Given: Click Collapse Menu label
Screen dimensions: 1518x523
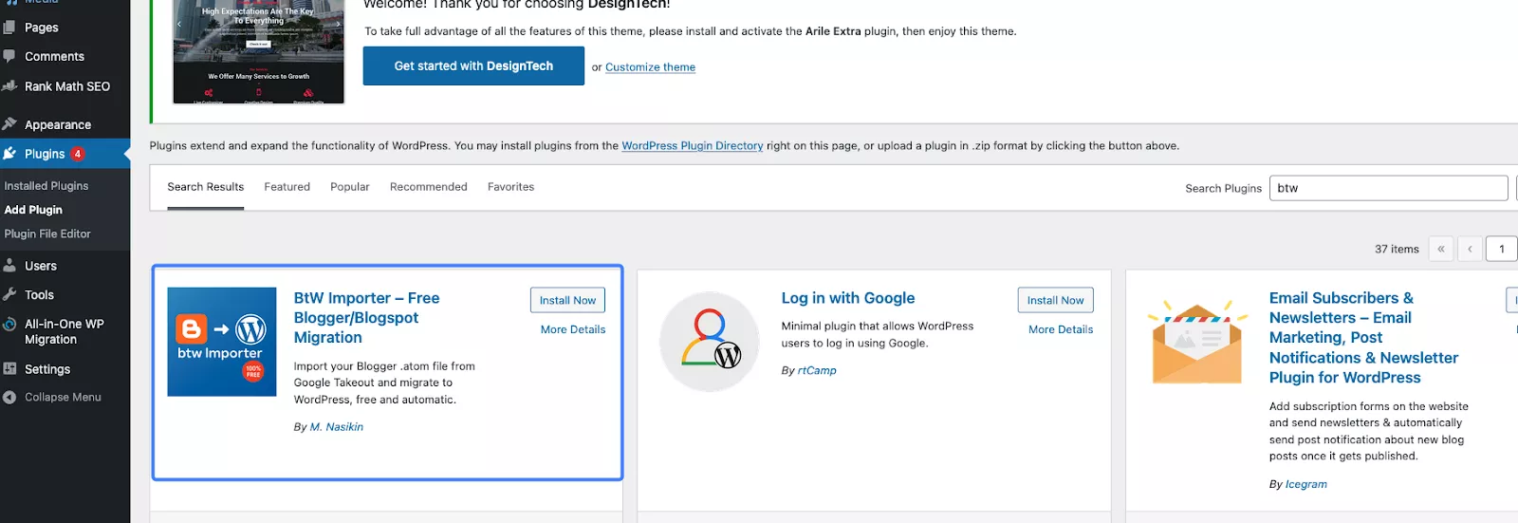Looking at the screenshot, I should click(63, 397).
